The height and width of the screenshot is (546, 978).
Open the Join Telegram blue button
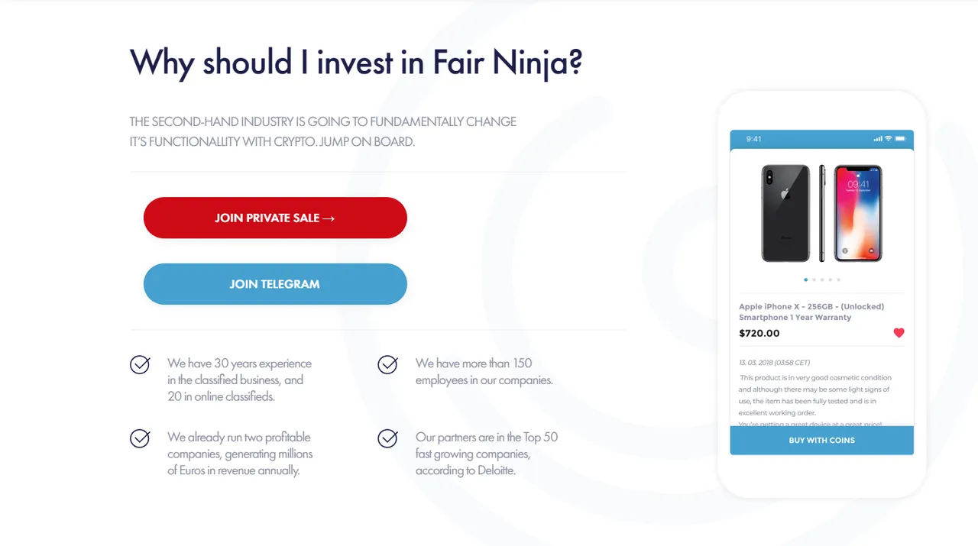(275, 284)
